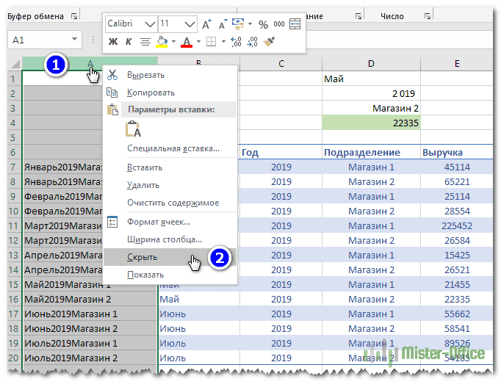The image size is (501, 387).
Task: Open Формат ячеек... dialog from menu
Action: (158, 222)
